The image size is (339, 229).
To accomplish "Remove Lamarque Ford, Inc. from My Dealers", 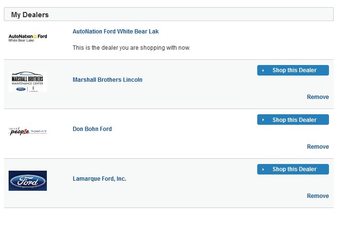I will pyautogui.click(x=318, y=196).
